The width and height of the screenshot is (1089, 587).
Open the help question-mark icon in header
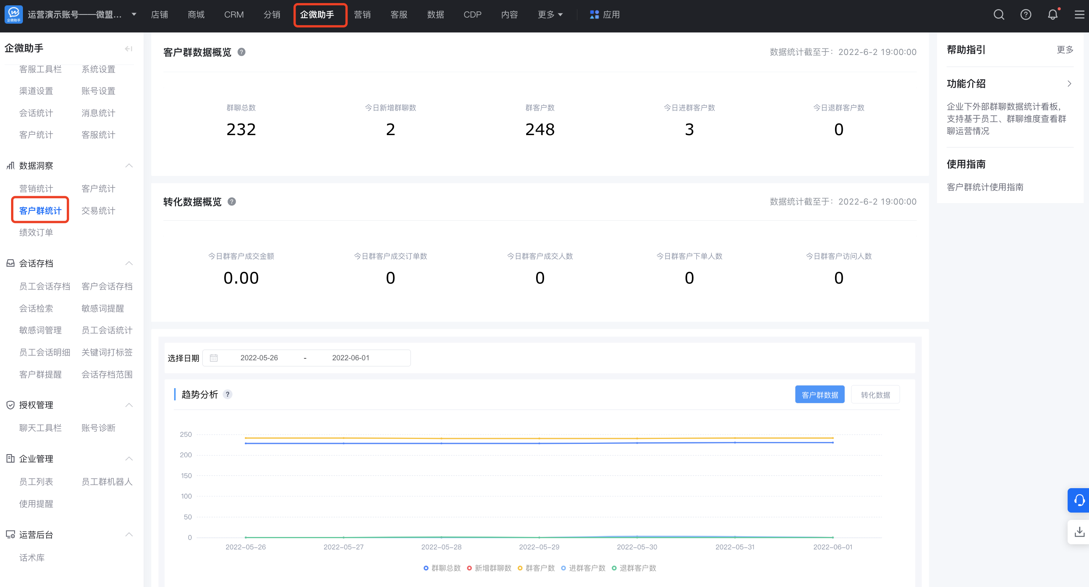click(1026, 15)
